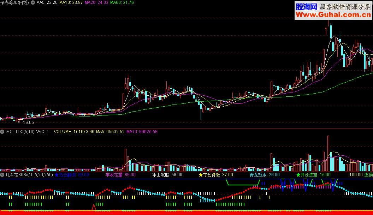The width and height of the screenshot is (373, 215).
Task: Click the 青龙戏水: 26.00 label
Action: pos(265,175)
